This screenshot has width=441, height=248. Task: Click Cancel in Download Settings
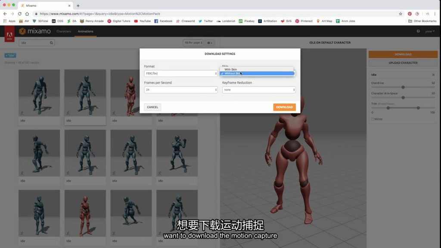152,107
